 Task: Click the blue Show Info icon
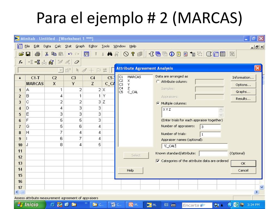click(x=172, y=54)
